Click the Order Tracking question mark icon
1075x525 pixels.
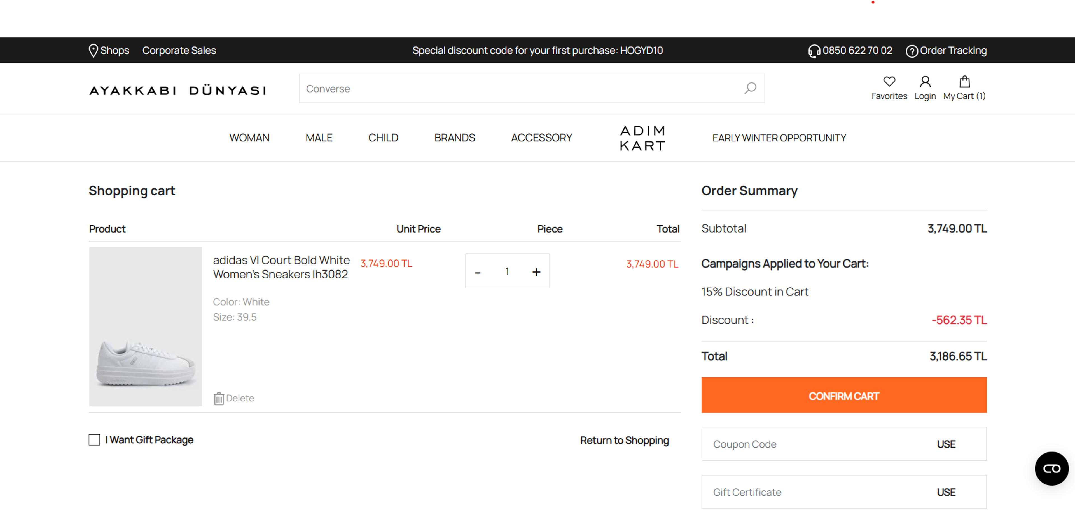(x=912, y=51)
